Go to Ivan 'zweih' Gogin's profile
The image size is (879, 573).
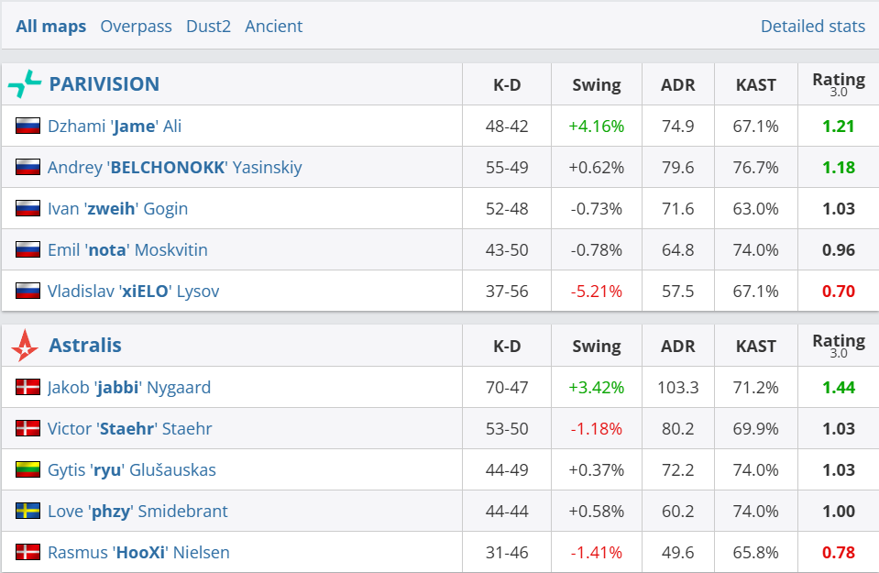click(x=117, y=208)
